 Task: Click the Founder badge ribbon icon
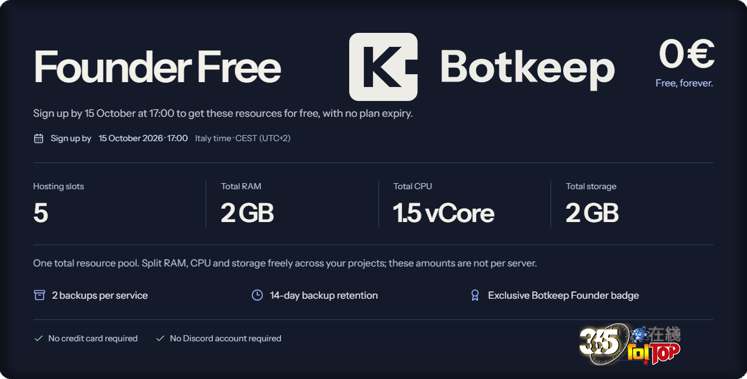475,295
